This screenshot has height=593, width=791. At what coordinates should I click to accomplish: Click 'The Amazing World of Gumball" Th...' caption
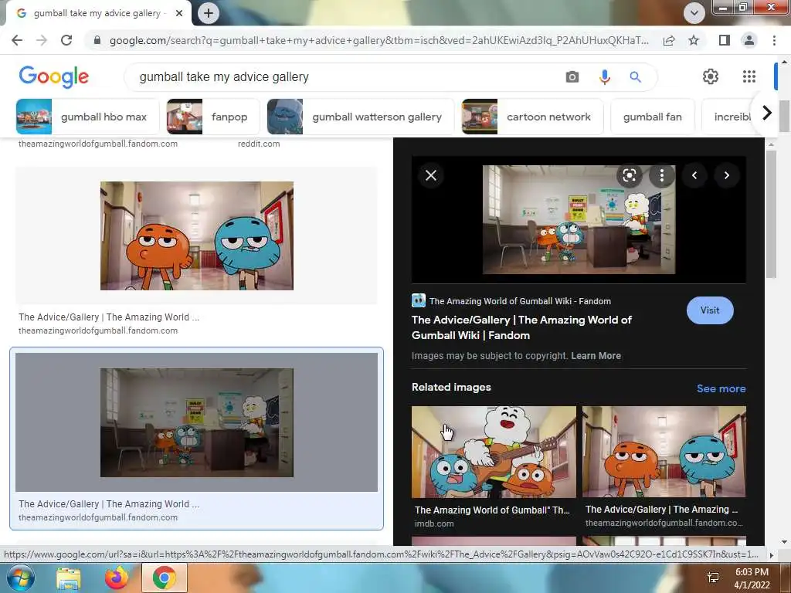click(x=492, y=510)
